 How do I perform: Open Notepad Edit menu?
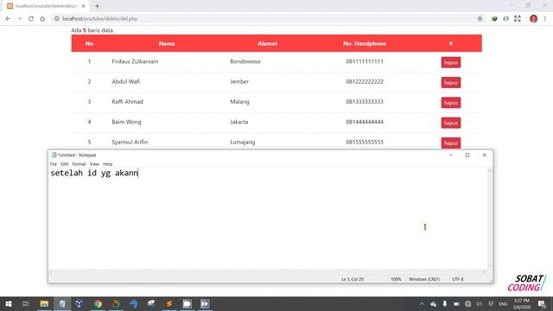pos(64,164)
